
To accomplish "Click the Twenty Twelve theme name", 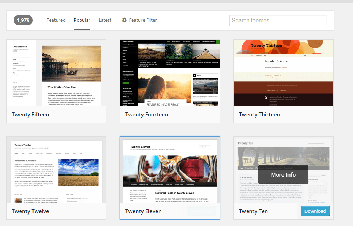I will point(30,211).
